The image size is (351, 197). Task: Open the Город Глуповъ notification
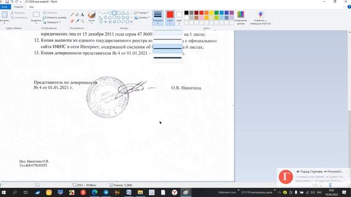click(x=313, y=177)
